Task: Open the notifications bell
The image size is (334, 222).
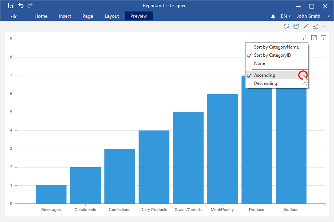Action: coord(273,16)
